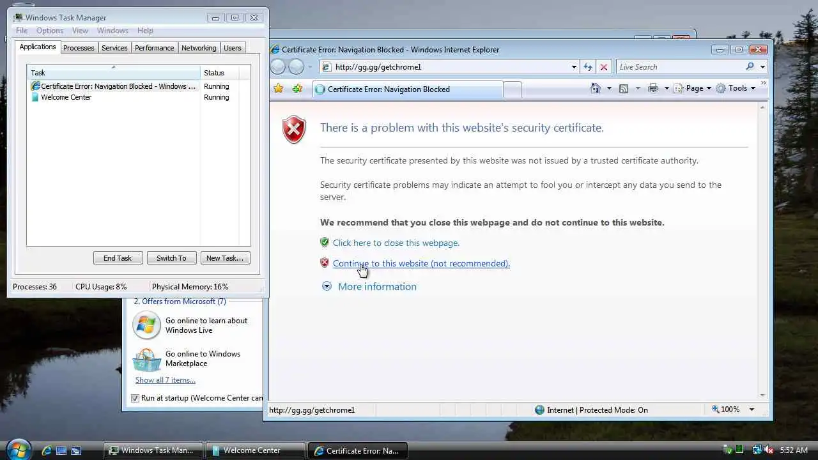
Task: Open Favorites Center star icon
Action: pyautogui.click(x=279, y=89)
